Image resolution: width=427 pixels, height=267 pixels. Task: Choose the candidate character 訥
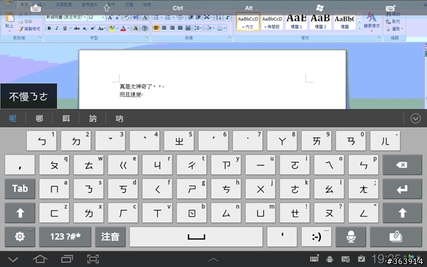(x=93, y=118)
